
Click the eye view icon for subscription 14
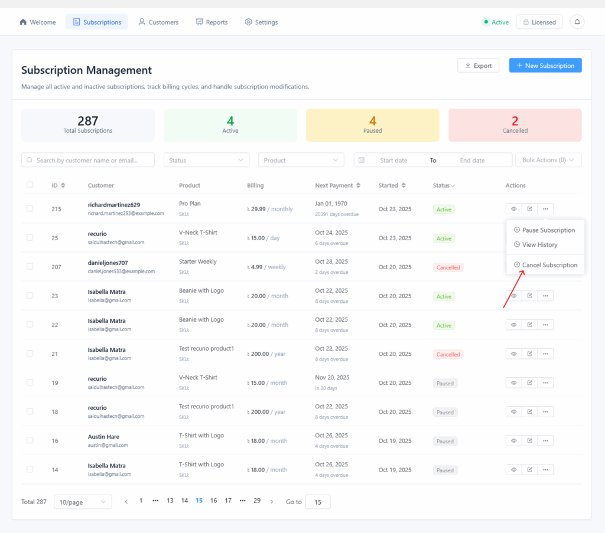[x=514, y=470]
